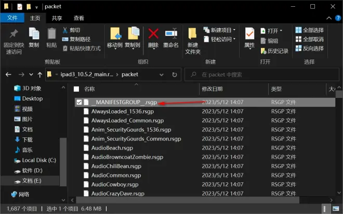Open the Easy Access (轻松访问) dropdown
Screen dimensions: 343x214
coord(220,39)
